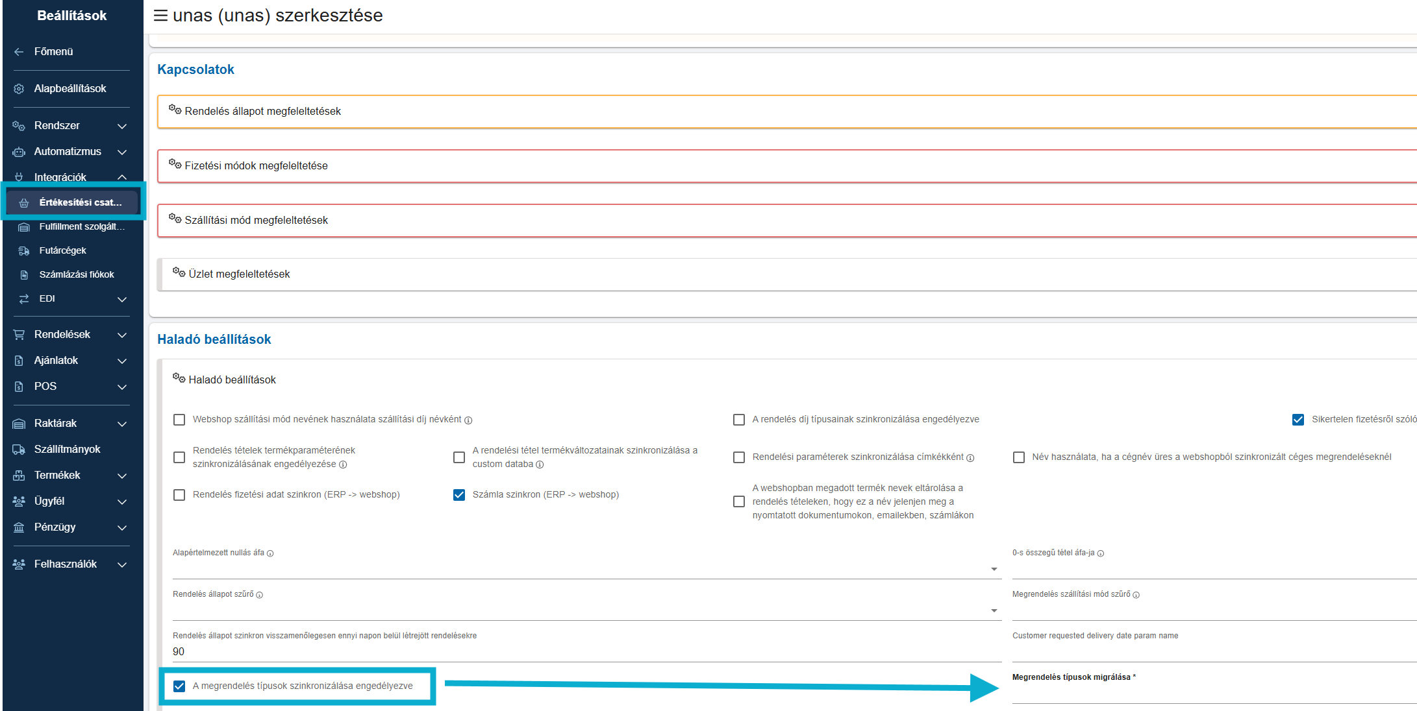Click the Megrendelés típusok migrálása field
Image resolution: width=1417 pixels, height=711 pixels.
point(1214,693)
